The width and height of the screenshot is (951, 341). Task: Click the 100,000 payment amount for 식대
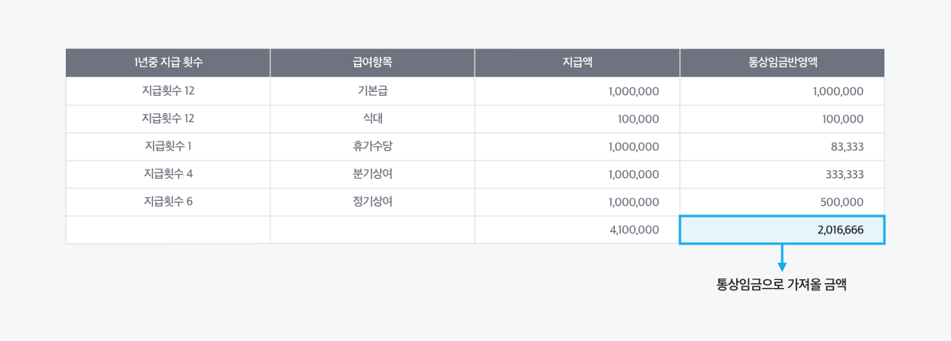coord(638,119)
